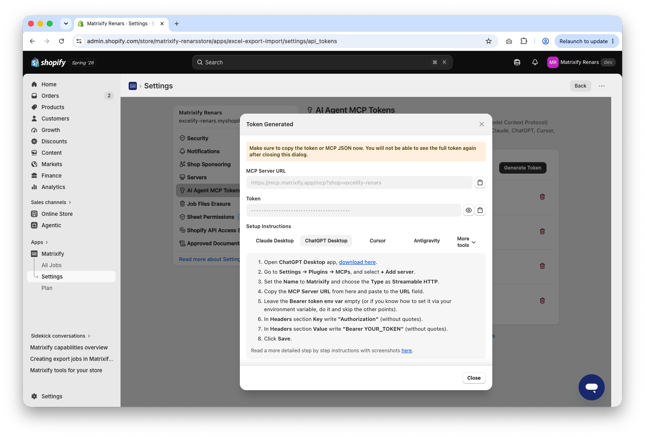Copy the Token to clipboard
The width and height of the screenshot is (645, 437).
[x=480, y=210]
